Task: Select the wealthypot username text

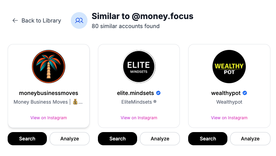Action: (226, 93)
